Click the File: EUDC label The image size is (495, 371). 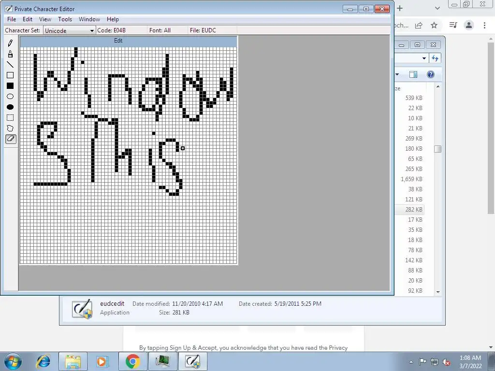coord(203,30)
